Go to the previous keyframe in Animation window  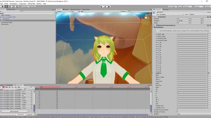[10, 87]
